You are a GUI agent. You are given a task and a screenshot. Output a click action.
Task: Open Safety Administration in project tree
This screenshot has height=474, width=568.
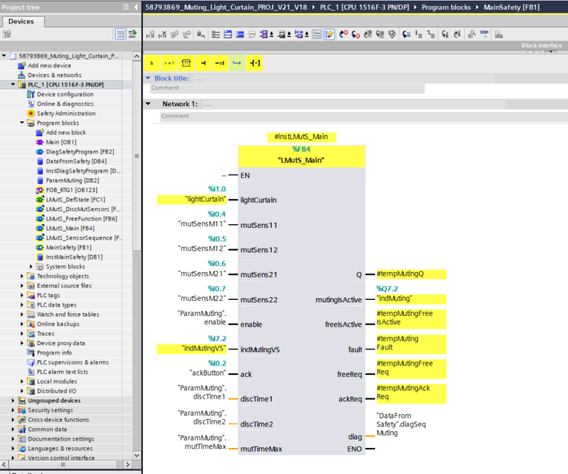point(65,113)
